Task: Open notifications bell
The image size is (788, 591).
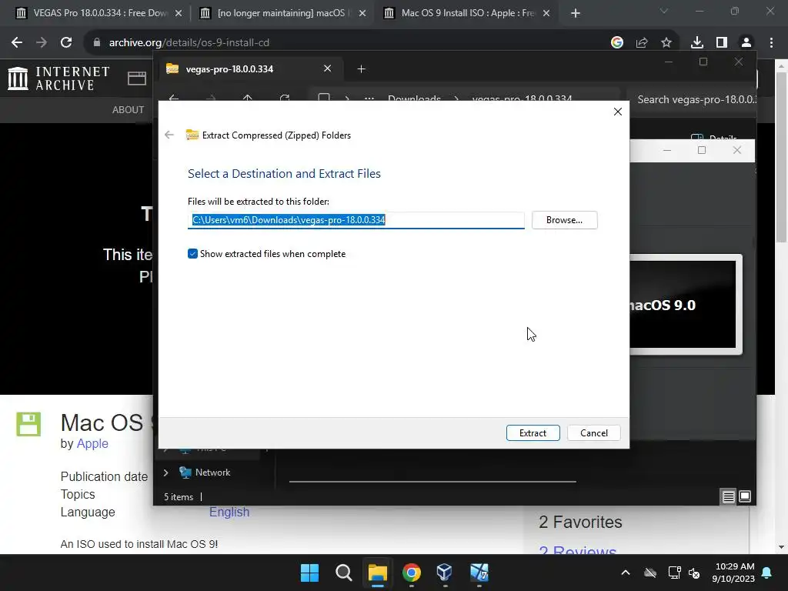Action: pos(767,573)
